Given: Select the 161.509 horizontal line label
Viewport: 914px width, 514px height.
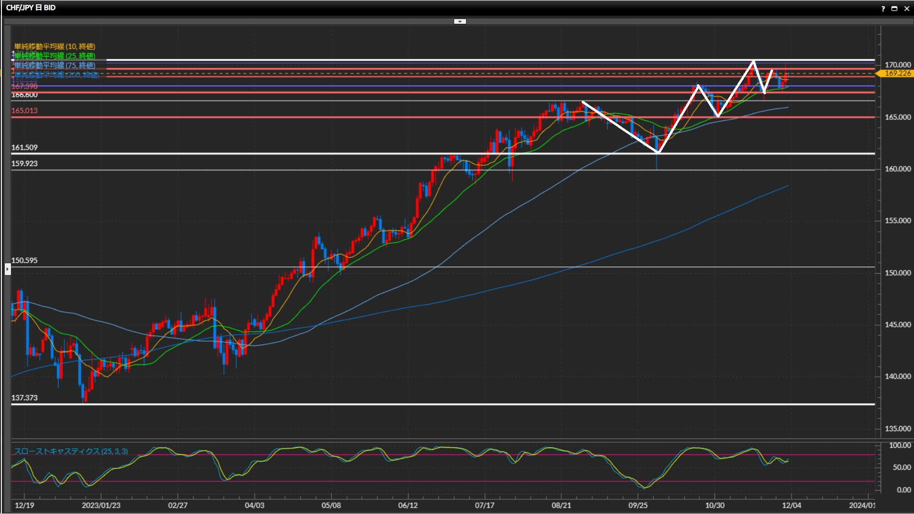Looking at the screenshot, I should pyautogui.click(x=24, y=148).
